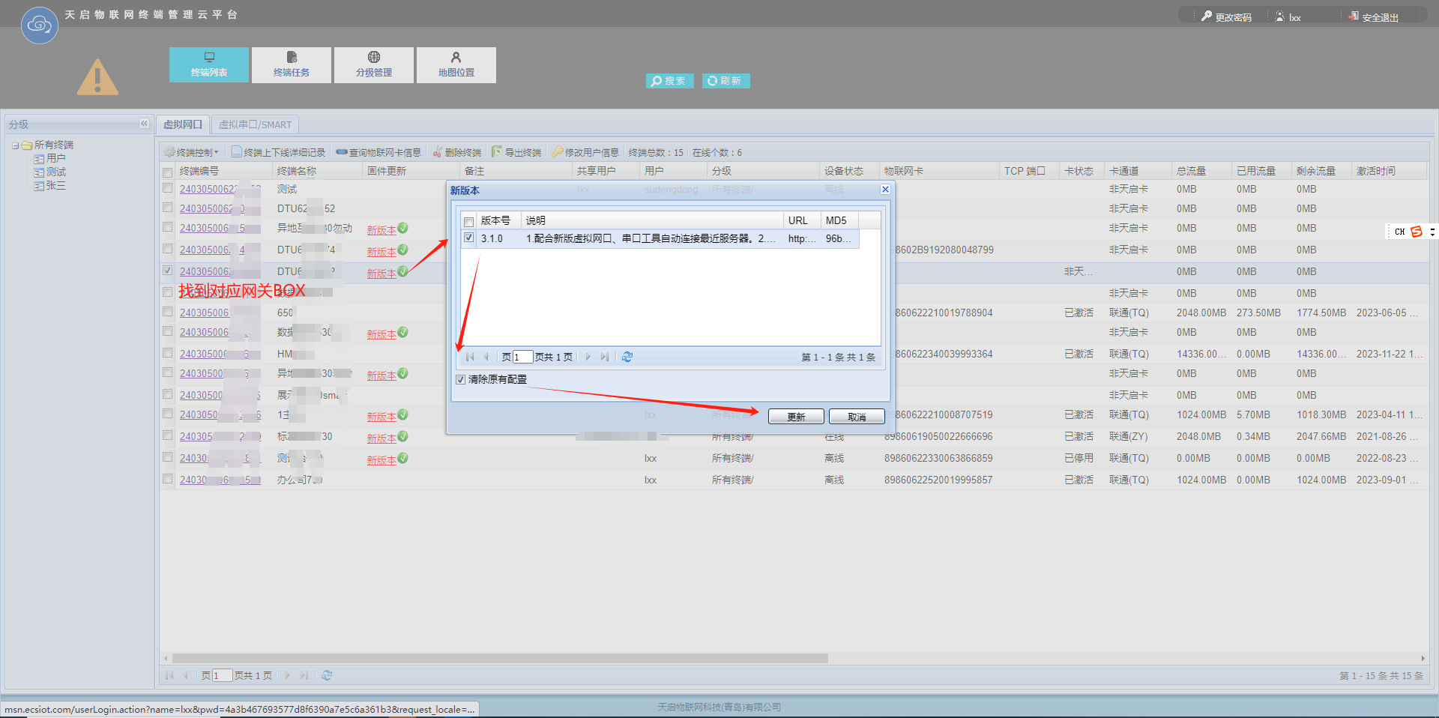The height and width of the screenshot is (718, 1439).
Task: Tick the select-all checkbox in 新版本 dialog header
Action: click(469, 221)
